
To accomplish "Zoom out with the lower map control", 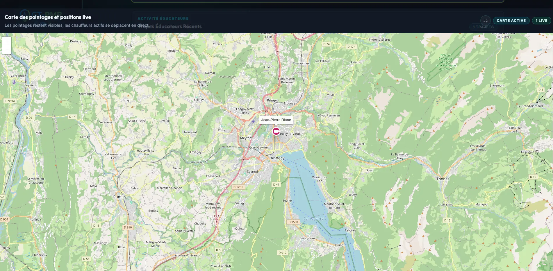I will pyautogui.click(x=7, y=50).
